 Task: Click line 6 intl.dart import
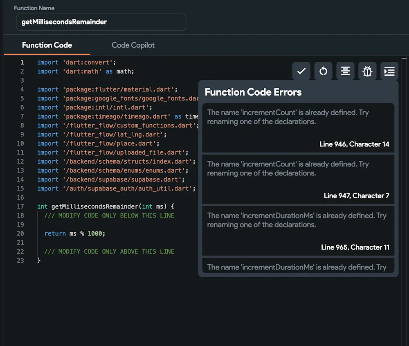point(94,108)
